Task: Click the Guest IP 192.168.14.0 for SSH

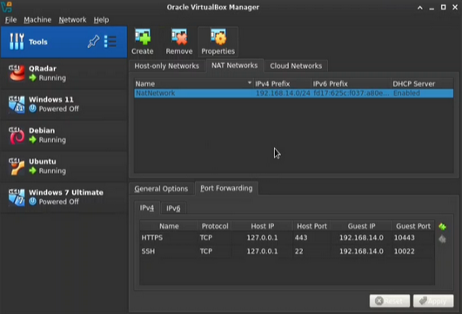Action: coord(361,251)
